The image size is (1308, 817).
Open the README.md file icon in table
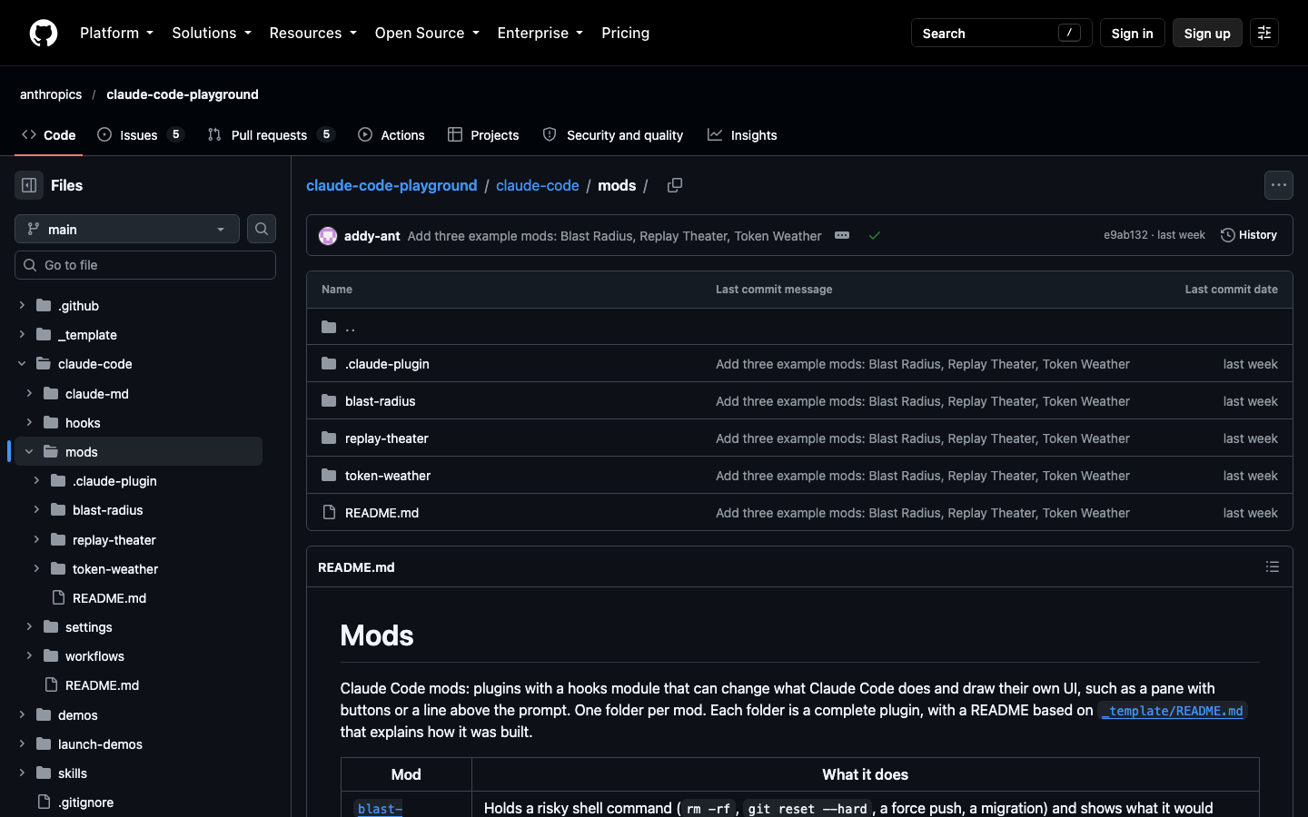329,513
